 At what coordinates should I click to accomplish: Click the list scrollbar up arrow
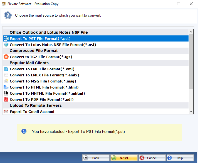[x=191, y=32]
